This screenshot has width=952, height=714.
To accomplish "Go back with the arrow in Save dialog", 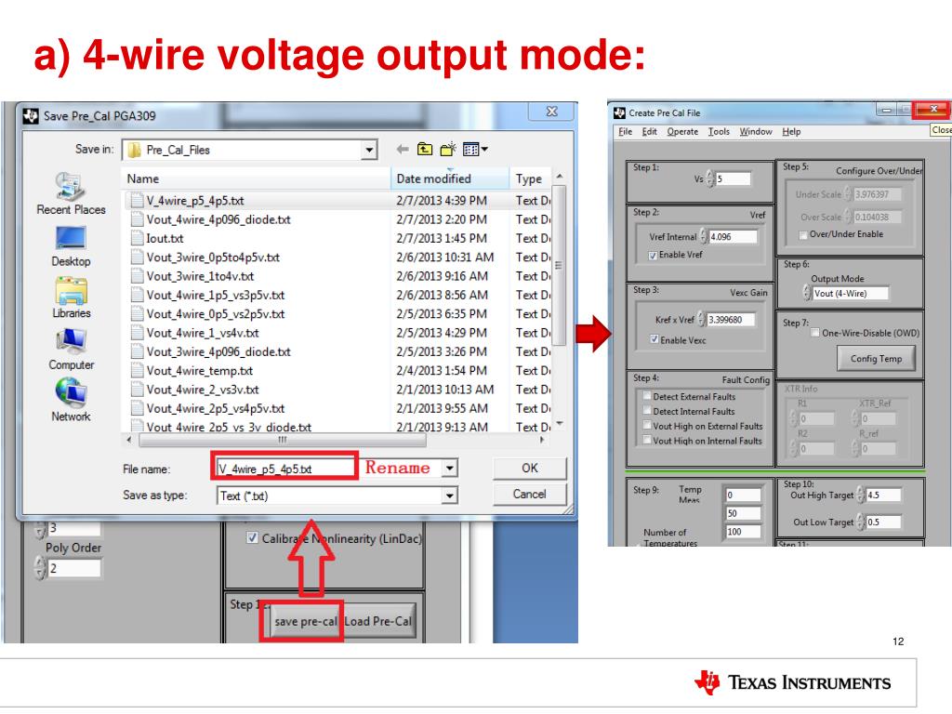I will [402, 150].
